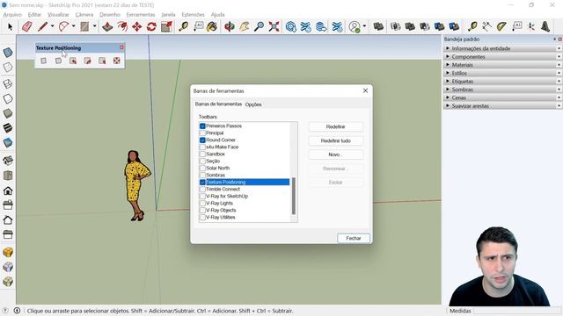
Task: Select the Axes tool icon
Action: [531, 27]
